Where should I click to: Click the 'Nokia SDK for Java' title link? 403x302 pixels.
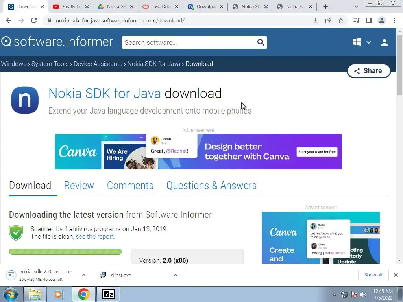tap(105, 93)
